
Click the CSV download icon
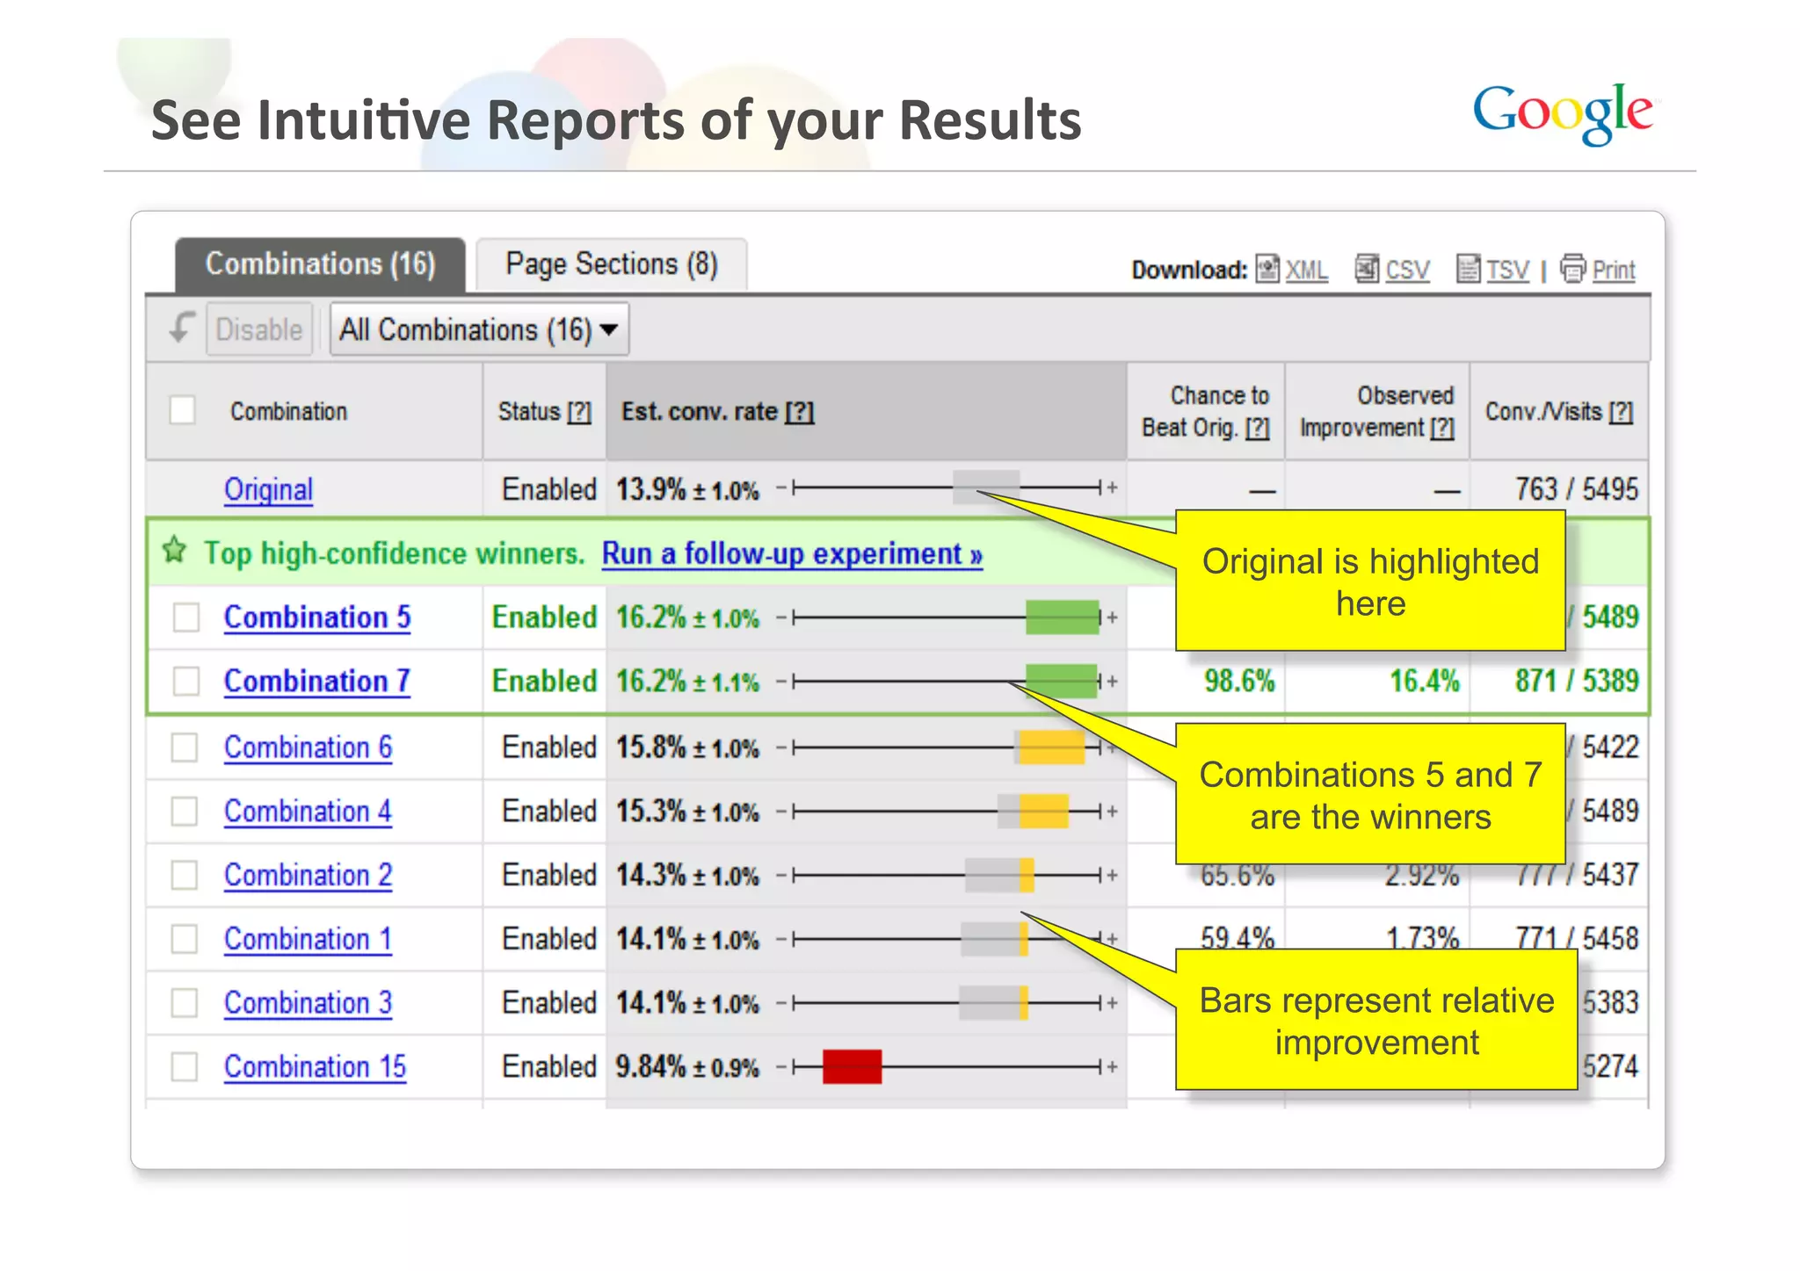point(1367,269)
